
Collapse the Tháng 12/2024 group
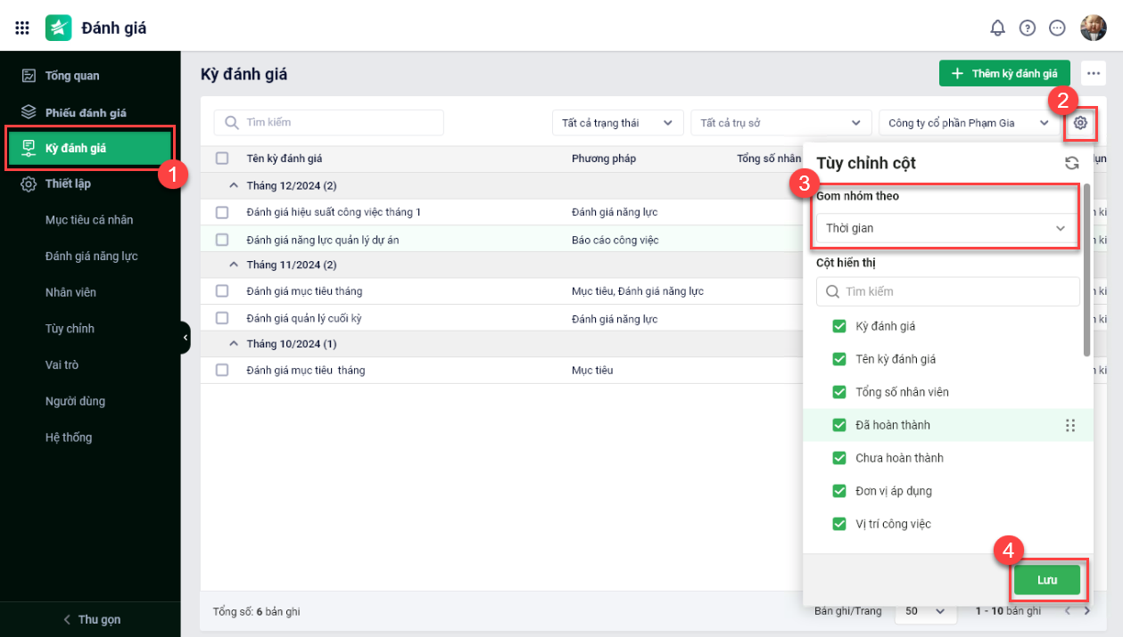click(234, 185)
